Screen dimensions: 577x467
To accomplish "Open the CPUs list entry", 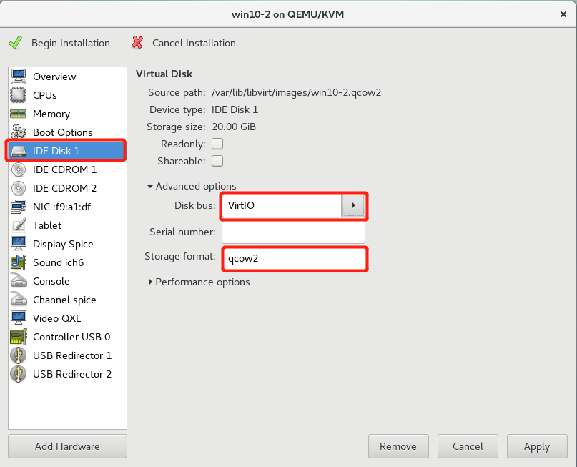I will coord(67,95).
